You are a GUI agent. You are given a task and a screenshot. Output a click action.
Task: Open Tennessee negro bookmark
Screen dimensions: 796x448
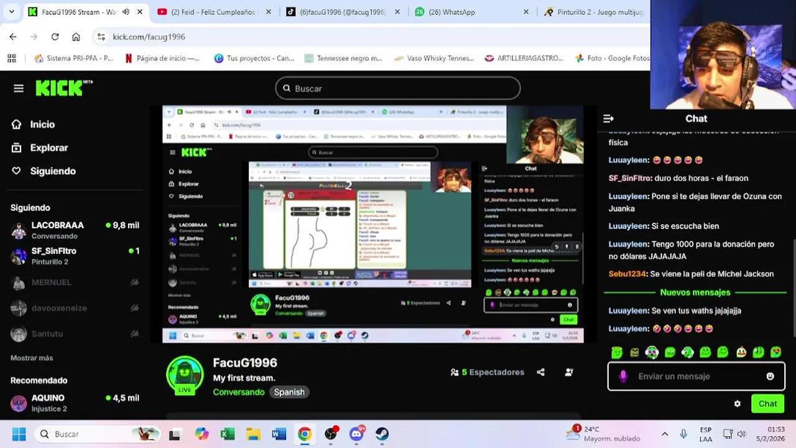343,58
